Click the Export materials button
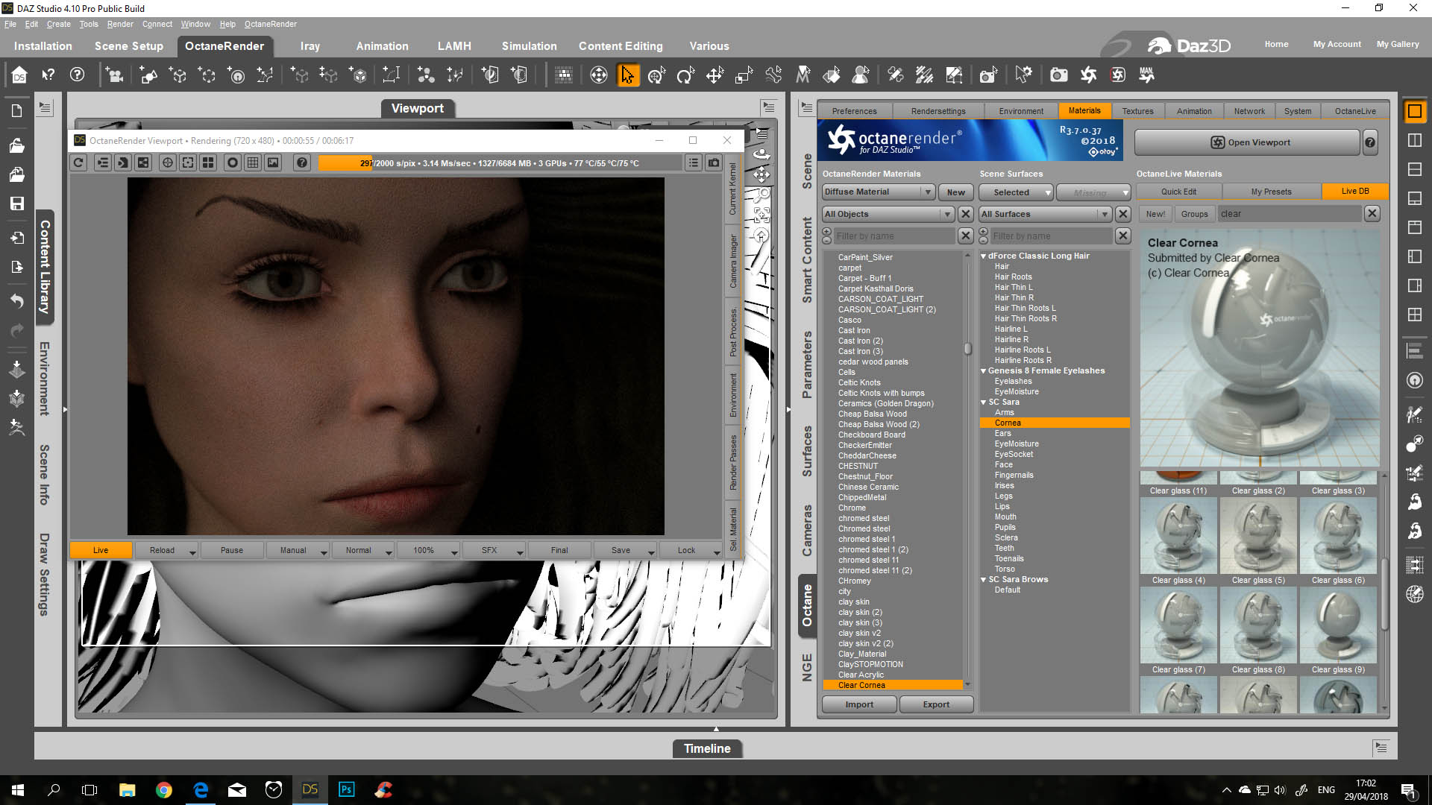Screen dimensions: 1432x805 [x=936, y=704]
